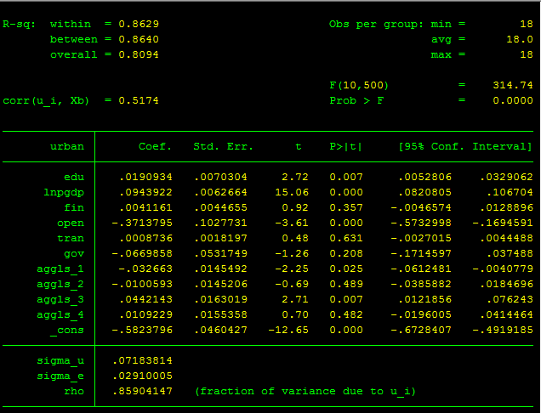The image size is (541, 413).
Task: Click the 95% Conf. Interval header
Action: 464,146
